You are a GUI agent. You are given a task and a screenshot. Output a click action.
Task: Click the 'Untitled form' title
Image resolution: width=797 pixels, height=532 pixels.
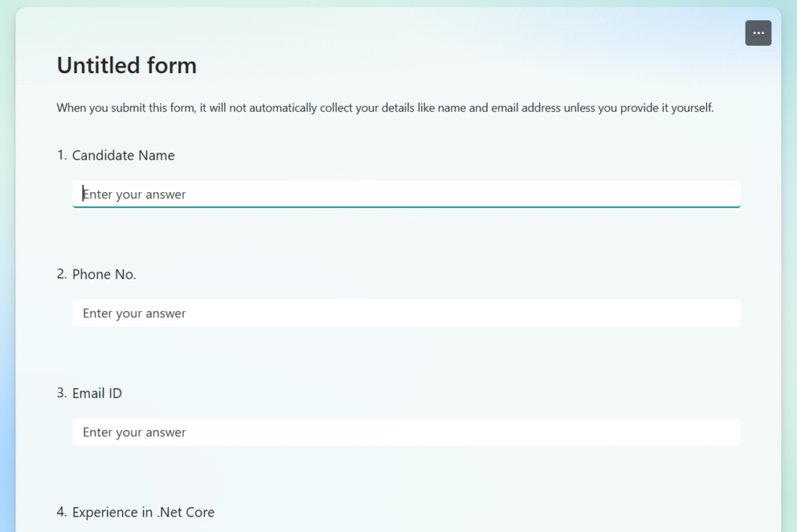click(x=127, y=65)
